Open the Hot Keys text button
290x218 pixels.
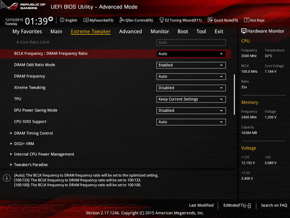pos(257,20)
